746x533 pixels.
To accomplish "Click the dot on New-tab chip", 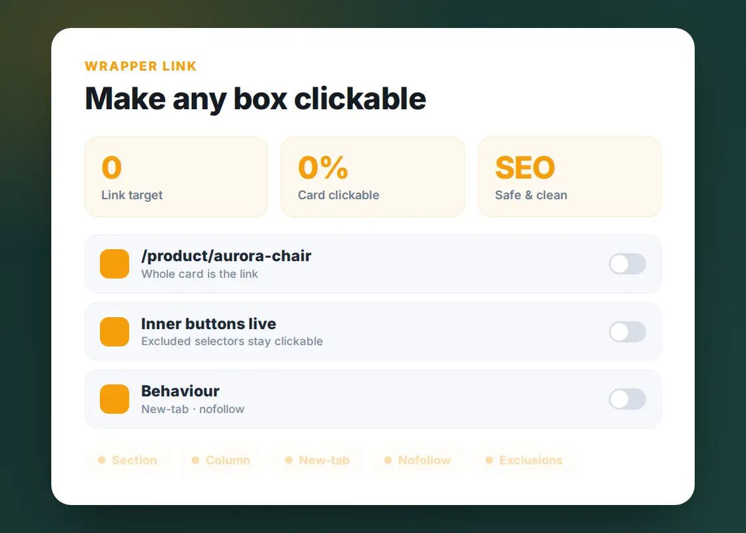I will point(288,460).
